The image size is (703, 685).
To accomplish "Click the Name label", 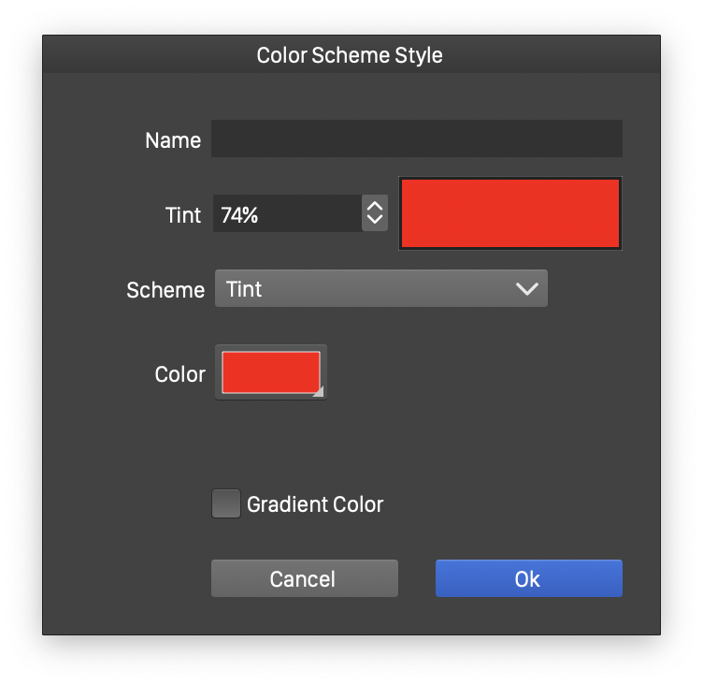I will (173, 140).
